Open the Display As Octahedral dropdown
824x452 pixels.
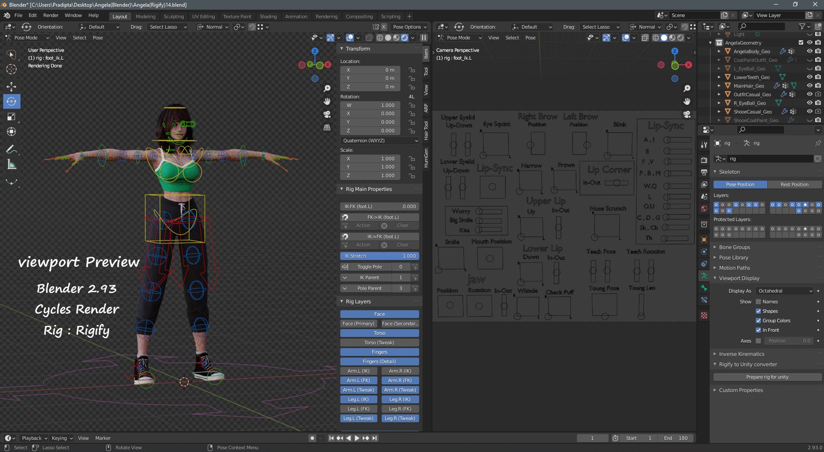(785, 291)
